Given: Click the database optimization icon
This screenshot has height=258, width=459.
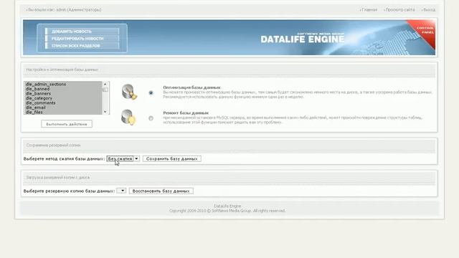Looking at the screenshot, I should 129,92.
